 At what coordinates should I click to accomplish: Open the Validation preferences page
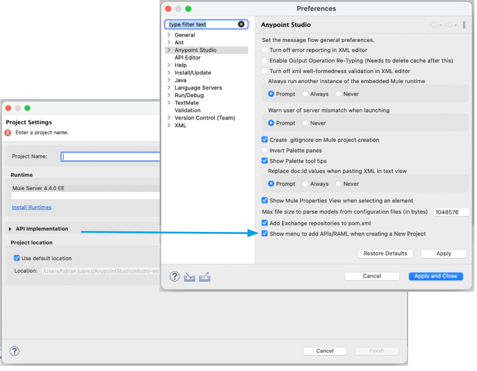(x=188, y=110)
